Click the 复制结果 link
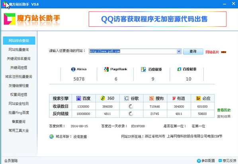Image resolution: width=238 pixels, height=164 pixels. (224, 117)
